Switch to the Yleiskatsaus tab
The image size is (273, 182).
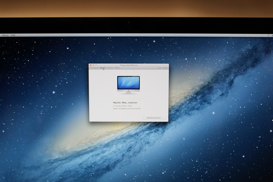click(95, 68)
